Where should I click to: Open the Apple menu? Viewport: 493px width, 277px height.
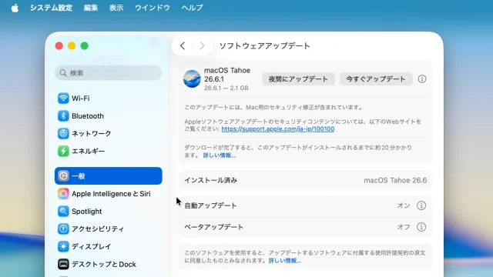(x=15, y=8)
